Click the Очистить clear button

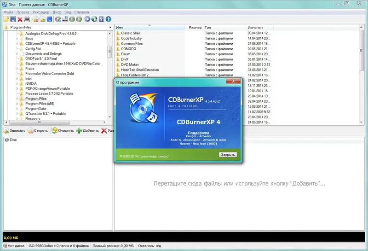pos(63,131)
